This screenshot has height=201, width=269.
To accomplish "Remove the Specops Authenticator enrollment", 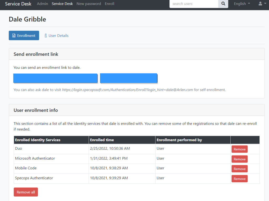I will click(240, 179).
